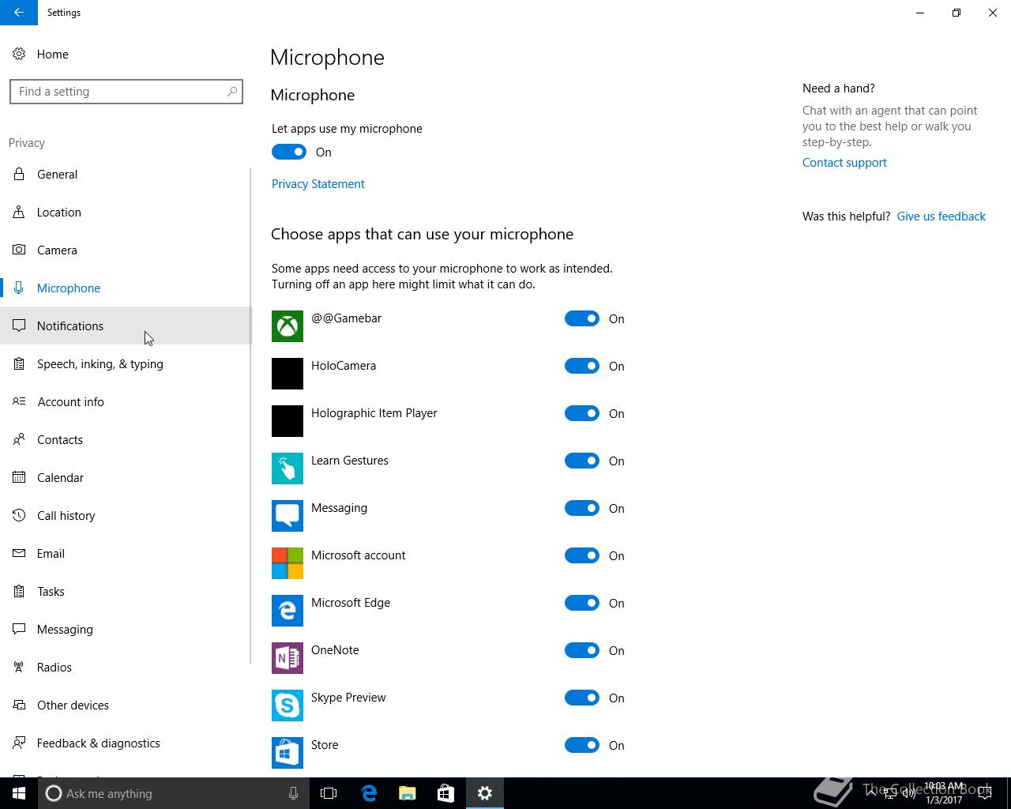This screenshot has height=809, width=1011.
Task: Click the Find a setting search box
Action: pos(126,92)
